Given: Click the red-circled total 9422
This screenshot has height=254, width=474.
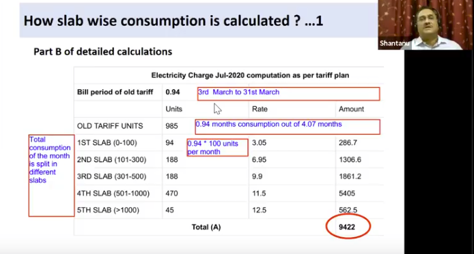Looking at the screenshot, I should point(347,227).
